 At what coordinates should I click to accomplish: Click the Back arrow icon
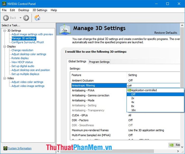point(6,18)
